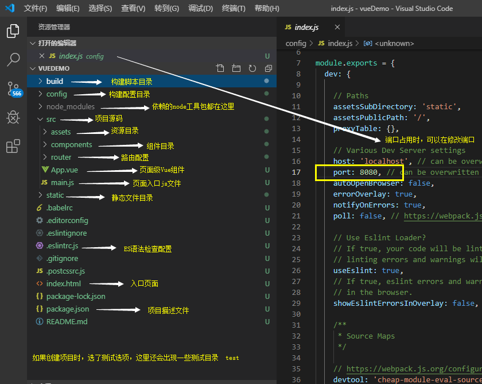Click New File icon in VUEDEMO header
The height and width of the screenshot is (384, 482).
pos(220,68)
